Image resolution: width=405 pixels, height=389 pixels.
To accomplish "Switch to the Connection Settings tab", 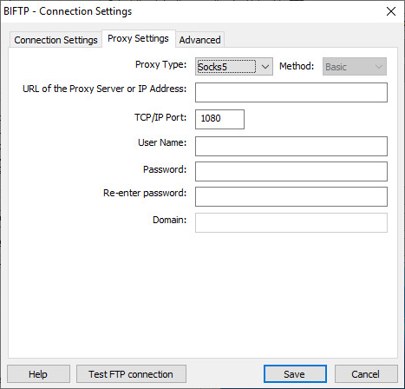I will point(56,40).
